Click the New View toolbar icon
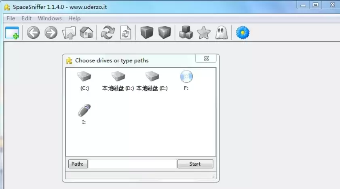This screenshot has width=340, height=189. tap(12, 33)
